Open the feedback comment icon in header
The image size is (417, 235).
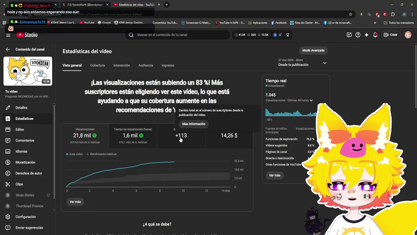[349, 35]
